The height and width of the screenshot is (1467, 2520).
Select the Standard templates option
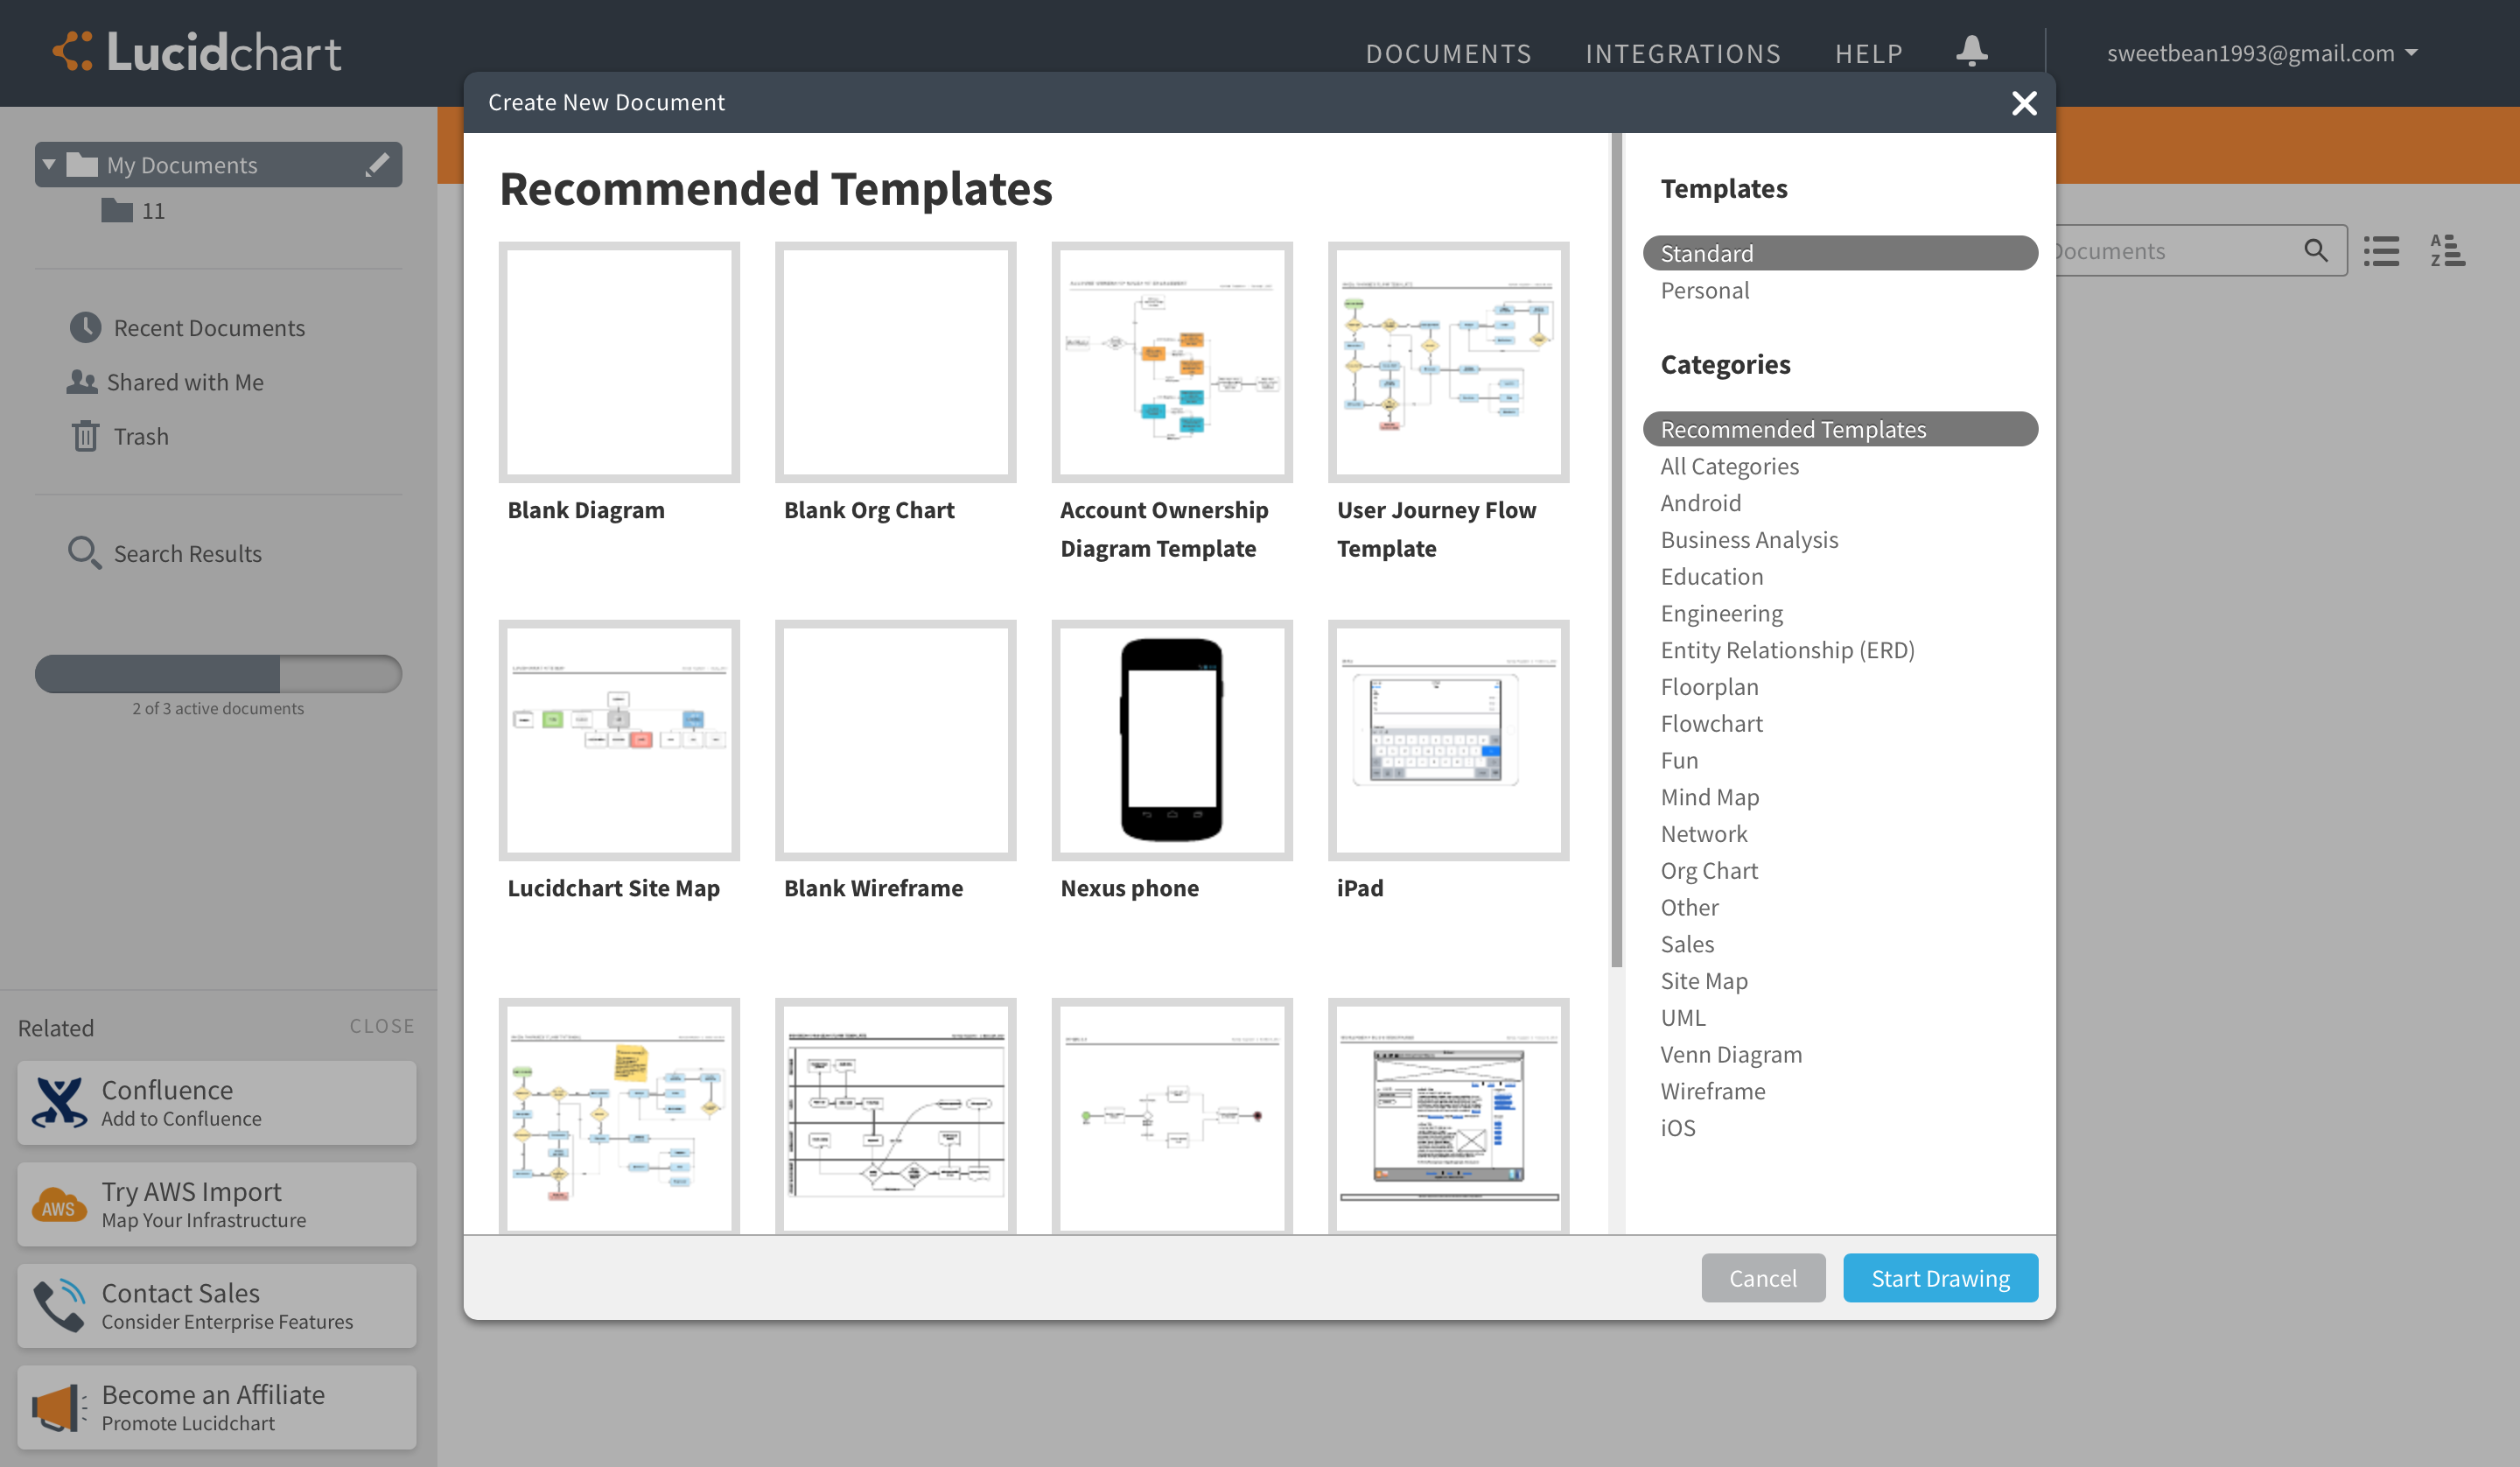(x=1839, y=253)
